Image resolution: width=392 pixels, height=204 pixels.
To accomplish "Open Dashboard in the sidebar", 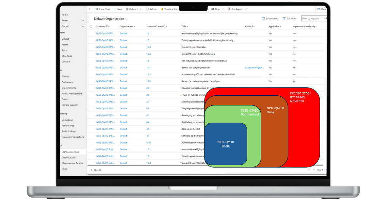I will click(67, 120).
